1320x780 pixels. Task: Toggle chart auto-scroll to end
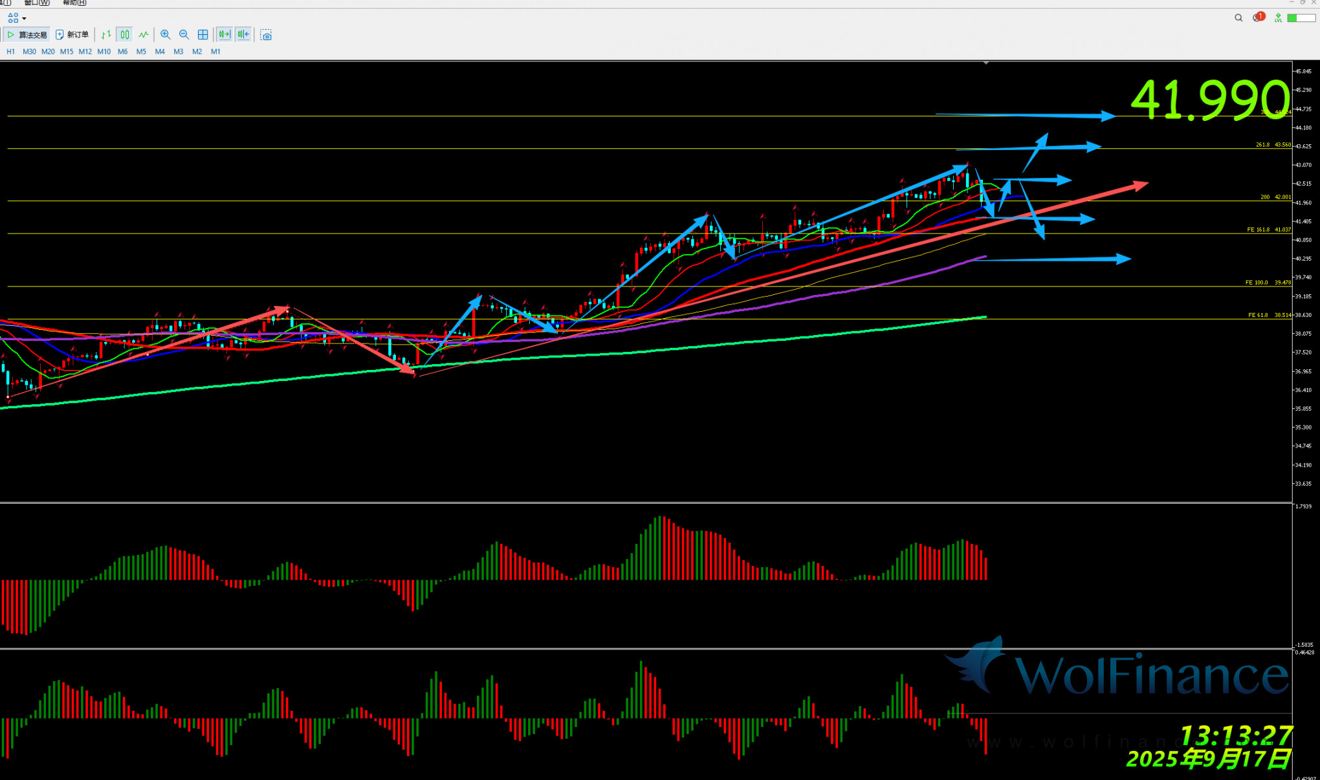pyautogui.click(x=225, y=35)
